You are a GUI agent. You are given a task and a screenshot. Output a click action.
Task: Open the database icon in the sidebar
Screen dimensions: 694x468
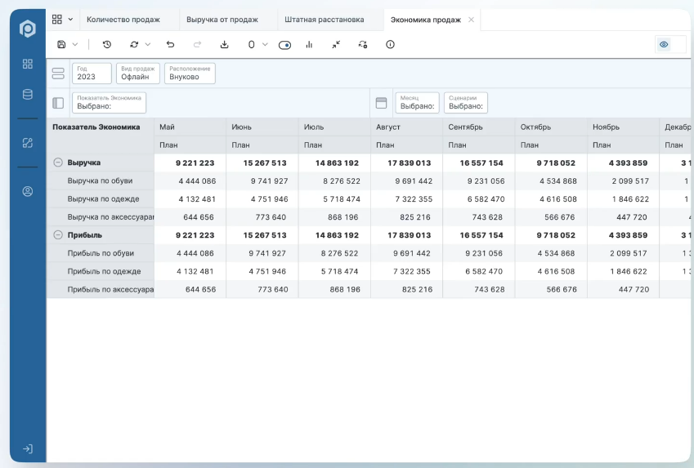pos(28,94)
